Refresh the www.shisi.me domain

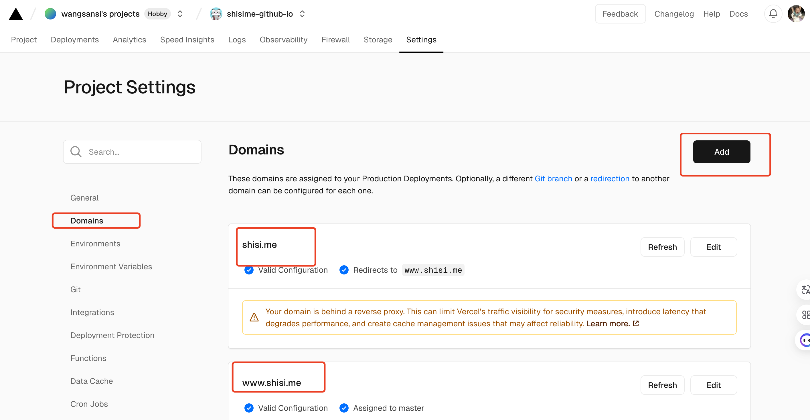pyautogui.click(x=662, y=385)
